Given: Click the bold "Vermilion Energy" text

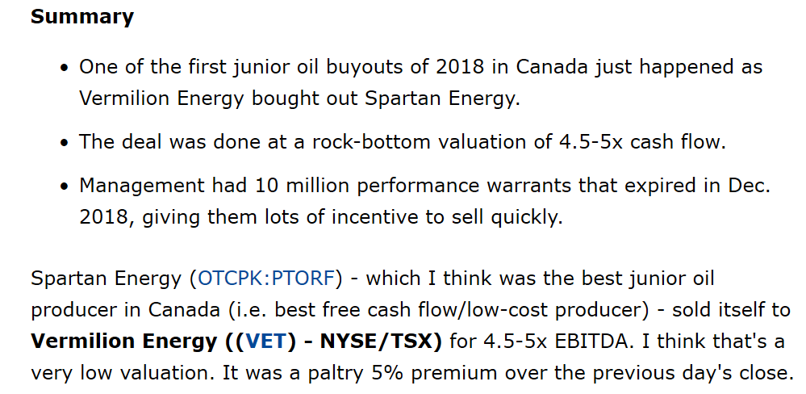Looking at the screenshot, I should [124, 342].
